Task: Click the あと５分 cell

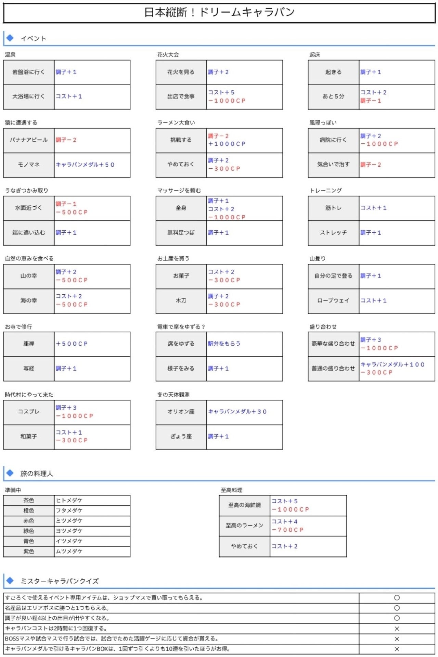Action: (x=333, y=97)
